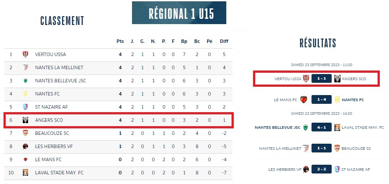
Task: Click the Le Mans FC crest in the results list
Action: 303,99
